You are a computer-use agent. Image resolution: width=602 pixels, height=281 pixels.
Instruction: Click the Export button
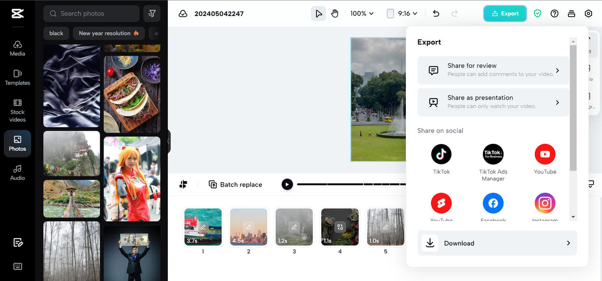505,14
